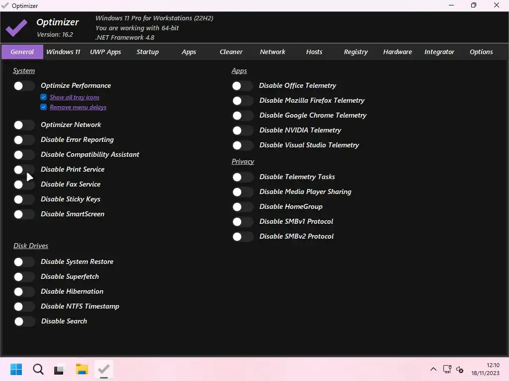Open the Apps tab
This screenshot has width=509, height=381.
point(189,52)
